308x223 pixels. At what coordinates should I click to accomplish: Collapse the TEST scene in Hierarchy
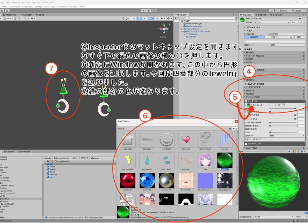pos(180,21)
